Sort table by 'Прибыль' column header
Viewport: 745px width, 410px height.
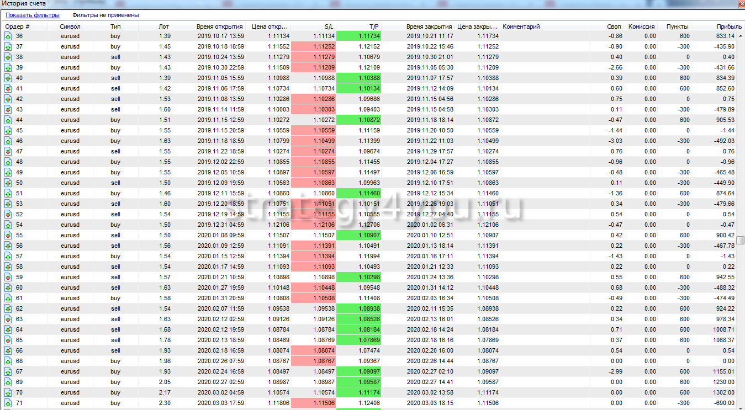[729, 26]
